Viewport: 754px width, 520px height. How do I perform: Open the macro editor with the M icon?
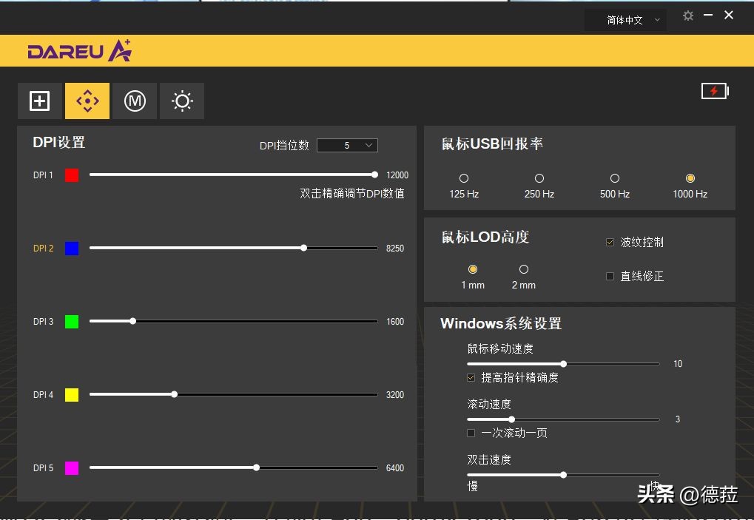(x=135, y=101)
